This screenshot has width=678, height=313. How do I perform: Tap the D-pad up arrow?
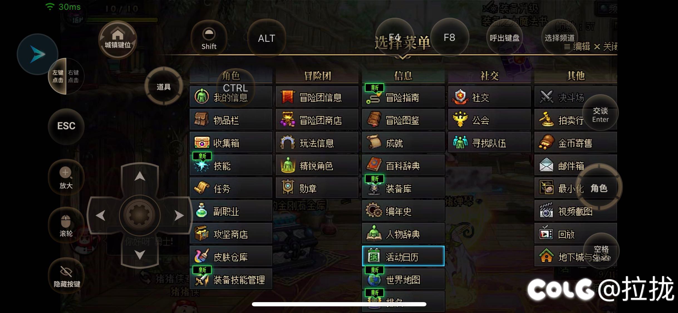click(140, 177)
